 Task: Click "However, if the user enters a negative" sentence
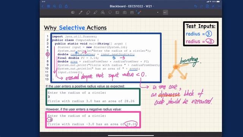click(x=84, y=109)
